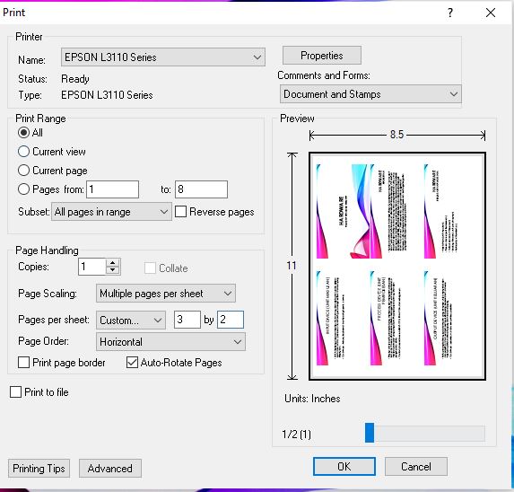Click the help question mark icon

[x=450, y=13]
